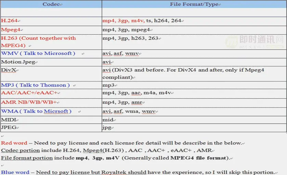Viewport: 287px width, 175px height.
Task: Select the red 'H.264' codec cell
Action: click(51, 21)
